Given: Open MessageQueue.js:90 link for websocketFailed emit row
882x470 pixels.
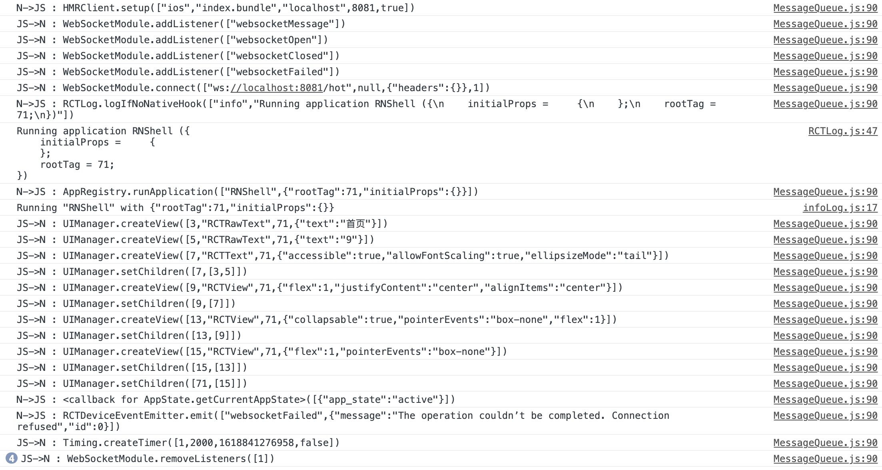Looking at the screenshot, I should pyautogui.click(x=825, y=416).
